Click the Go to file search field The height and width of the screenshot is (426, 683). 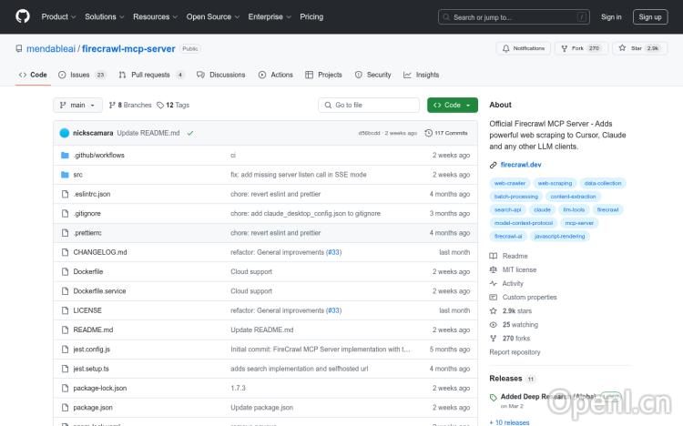(368, 106)
